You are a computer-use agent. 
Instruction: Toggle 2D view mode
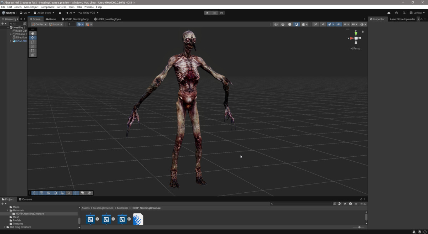[x=315, y=24]
